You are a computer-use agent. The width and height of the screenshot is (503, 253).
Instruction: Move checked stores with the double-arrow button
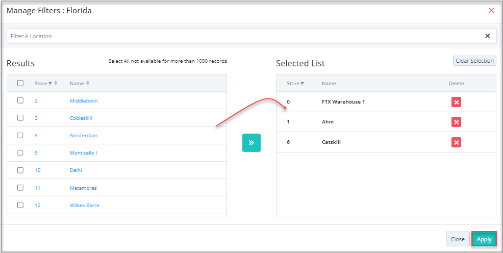click(251, 142)
